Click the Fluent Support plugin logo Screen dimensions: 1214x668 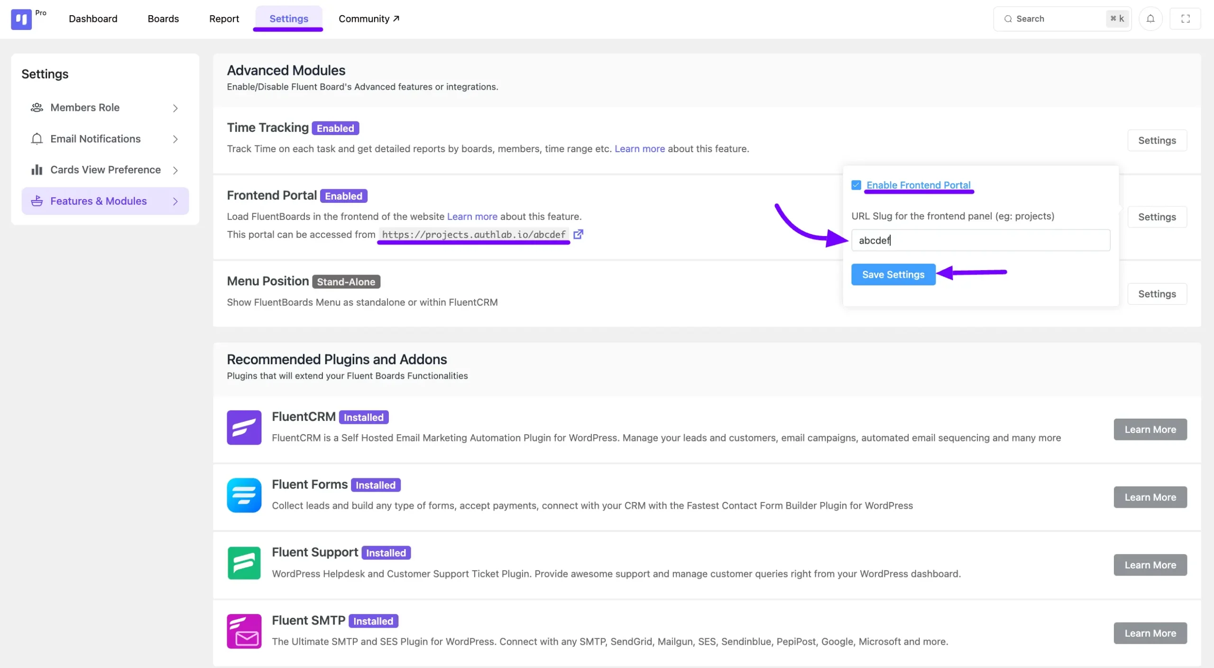click(244, 563)
